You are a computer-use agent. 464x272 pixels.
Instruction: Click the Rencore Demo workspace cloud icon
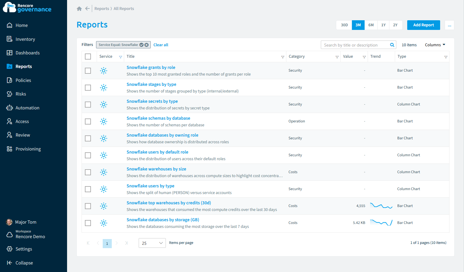coord(9,234)
